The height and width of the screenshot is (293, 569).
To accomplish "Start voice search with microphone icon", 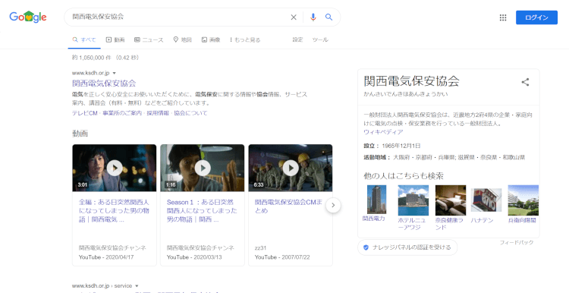I will (x=313, y=17).
